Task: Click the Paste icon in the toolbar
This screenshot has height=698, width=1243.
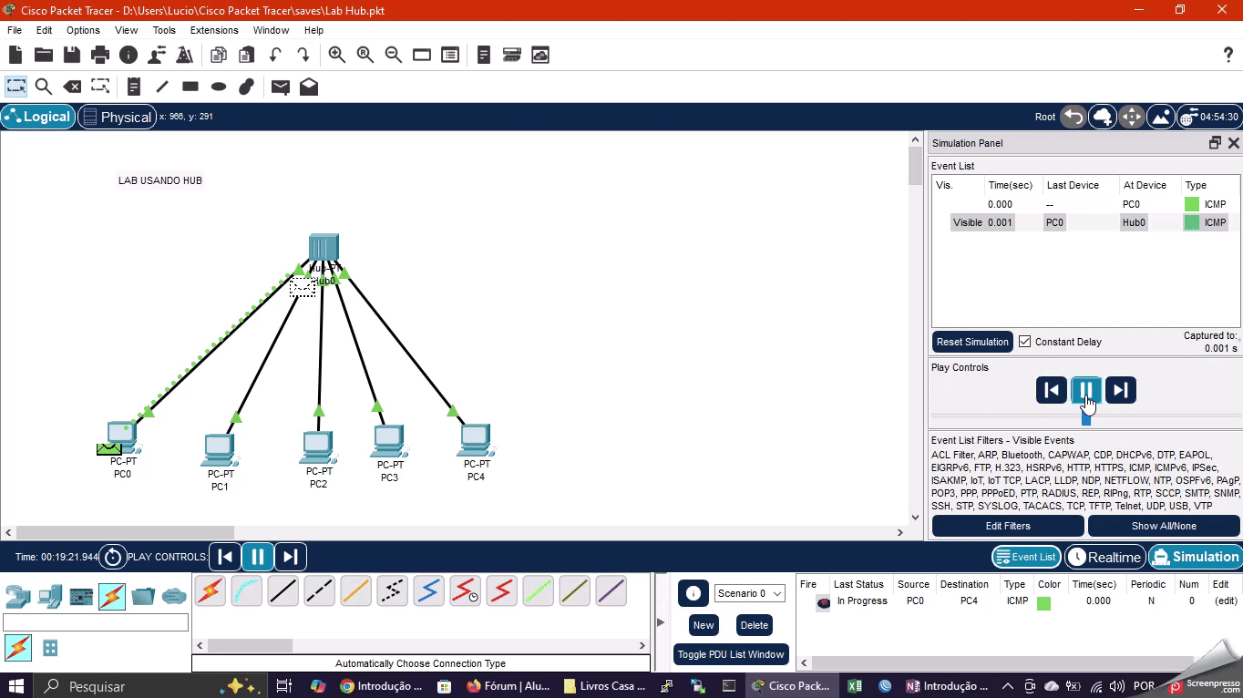Action: (x=246, y=56)
